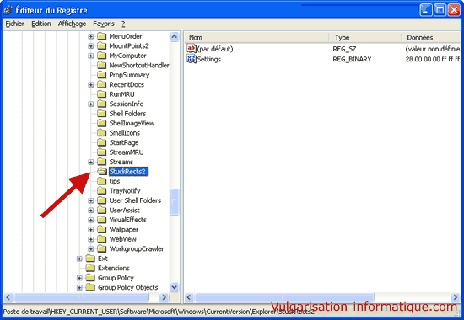
Task: Expand the RecentDocs key
Action: 91,85
